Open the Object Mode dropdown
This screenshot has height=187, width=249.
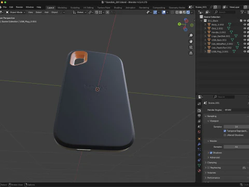[16, 12]
